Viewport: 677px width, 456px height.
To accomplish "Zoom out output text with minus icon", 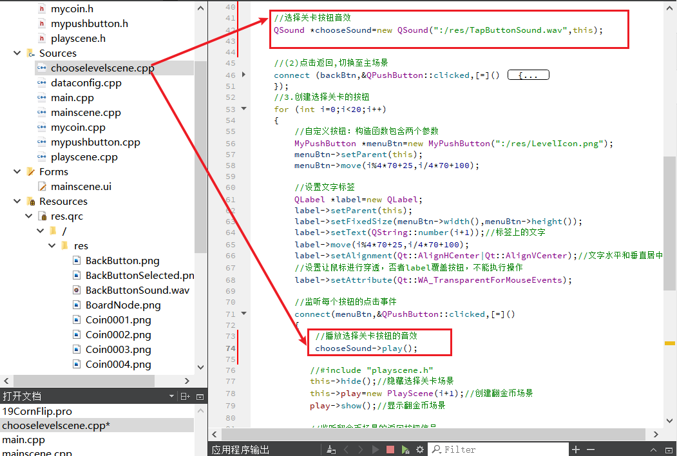I will click(x=591, y=450).
